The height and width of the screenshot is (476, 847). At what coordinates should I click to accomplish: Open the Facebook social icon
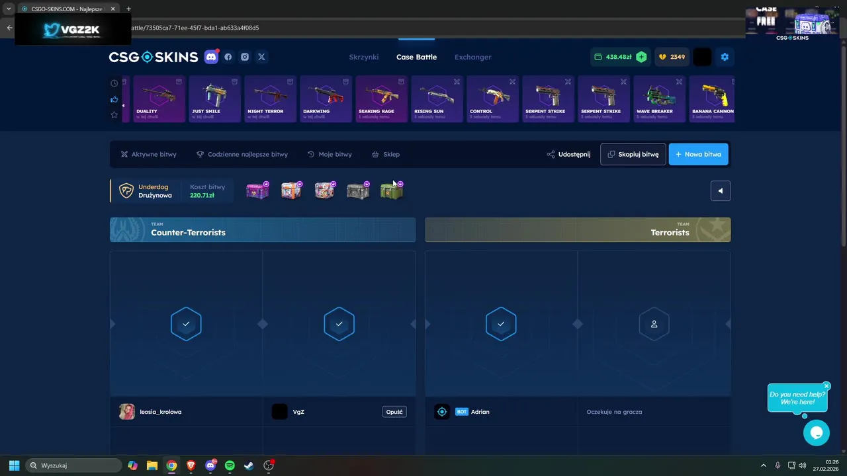point(228,57)
